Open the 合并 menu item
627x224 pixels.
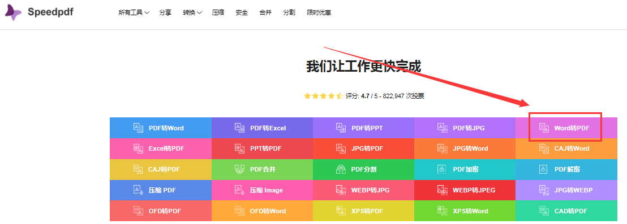[x=265, y=12]
